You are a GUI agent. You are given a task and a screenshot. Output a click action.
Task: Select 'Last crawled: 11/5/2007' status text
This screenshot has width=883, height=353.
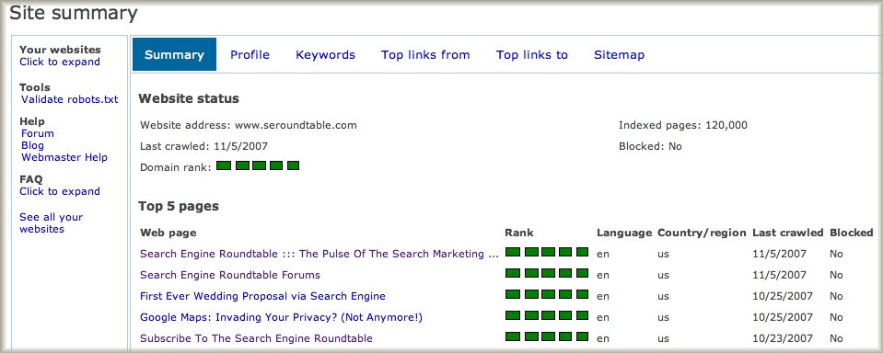point(203,146)
